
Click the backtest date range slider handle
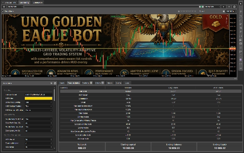(x=201, y=7)
